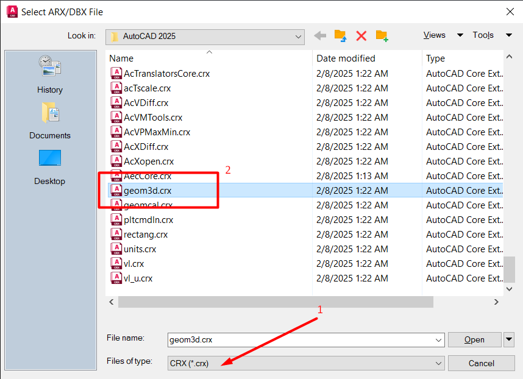Expand the Files of type dropdown
This screenshot has width=523, height=379.
[x=438, y=363]
